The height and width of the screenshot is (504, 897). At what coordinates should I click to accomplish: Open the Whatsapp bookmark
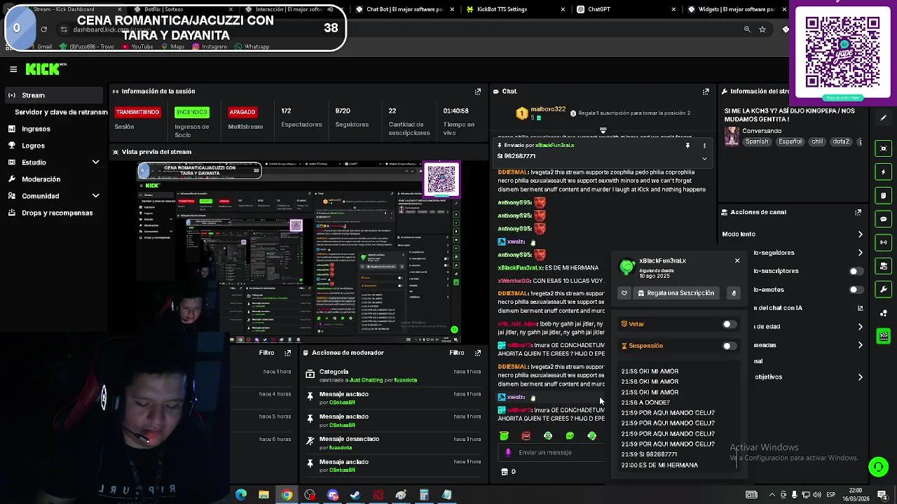(x=252, y=46)
